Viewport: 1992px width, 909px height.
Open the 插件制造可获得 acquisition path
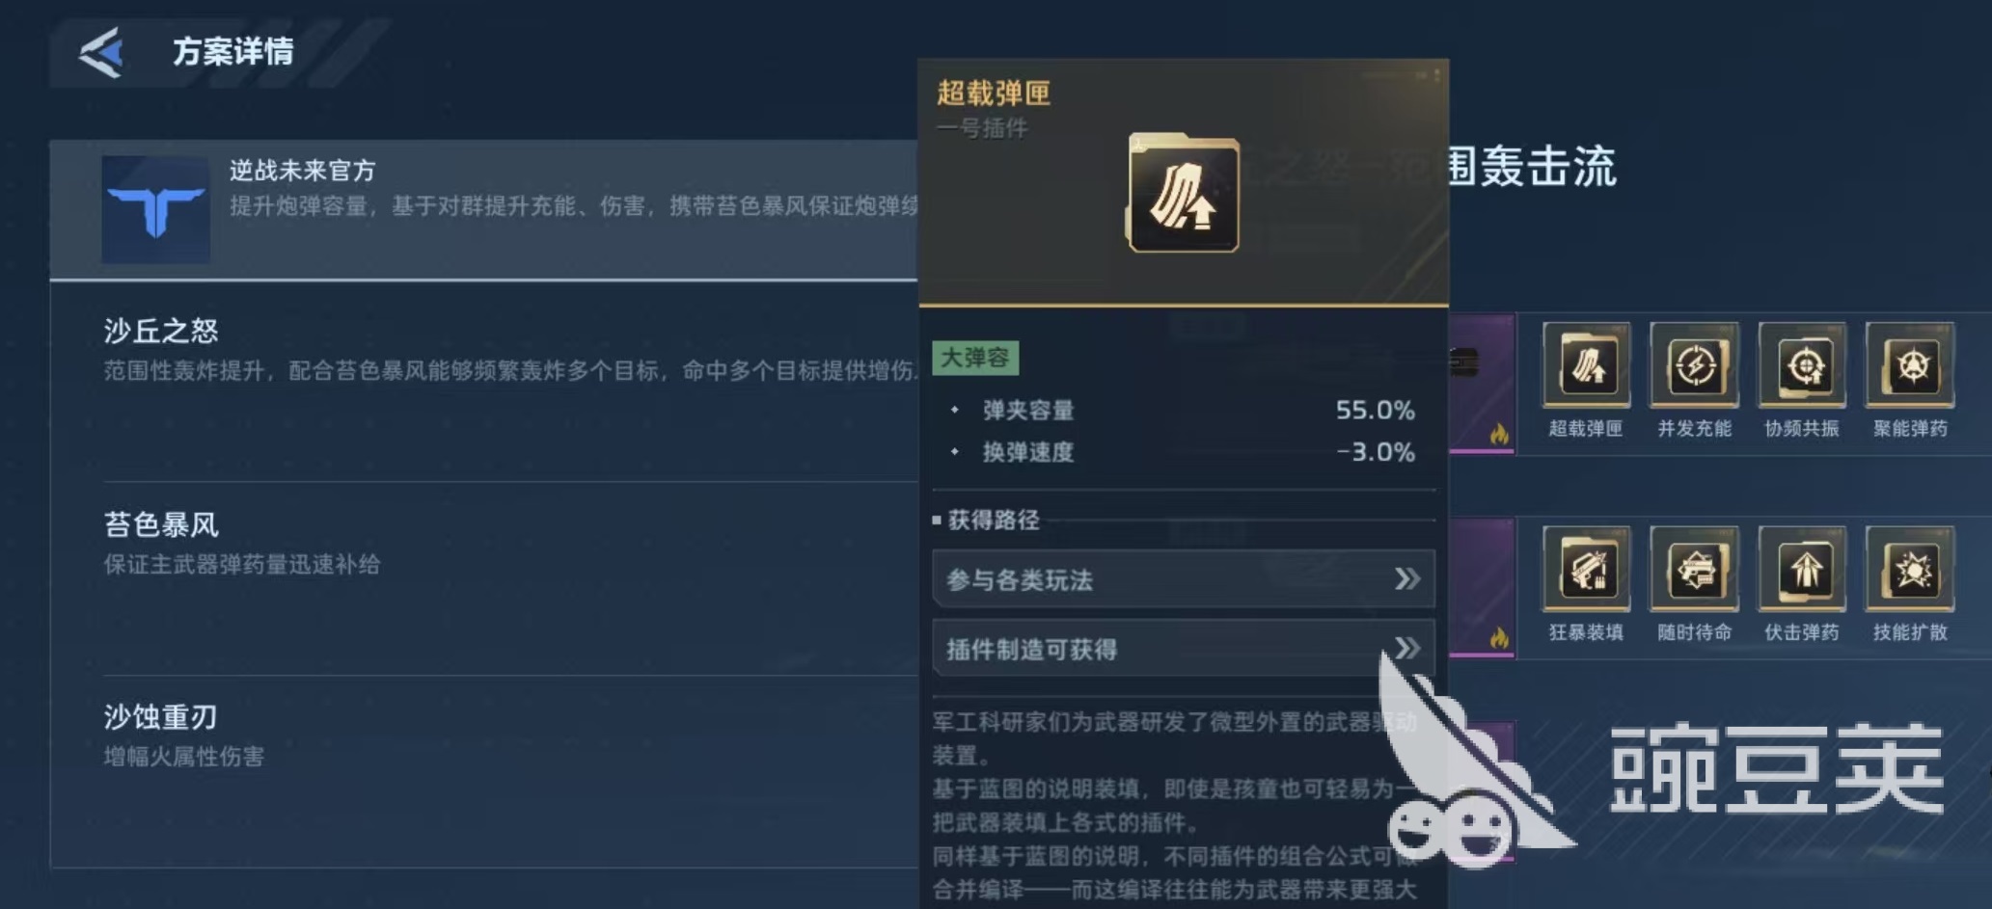coord(1184,649)
